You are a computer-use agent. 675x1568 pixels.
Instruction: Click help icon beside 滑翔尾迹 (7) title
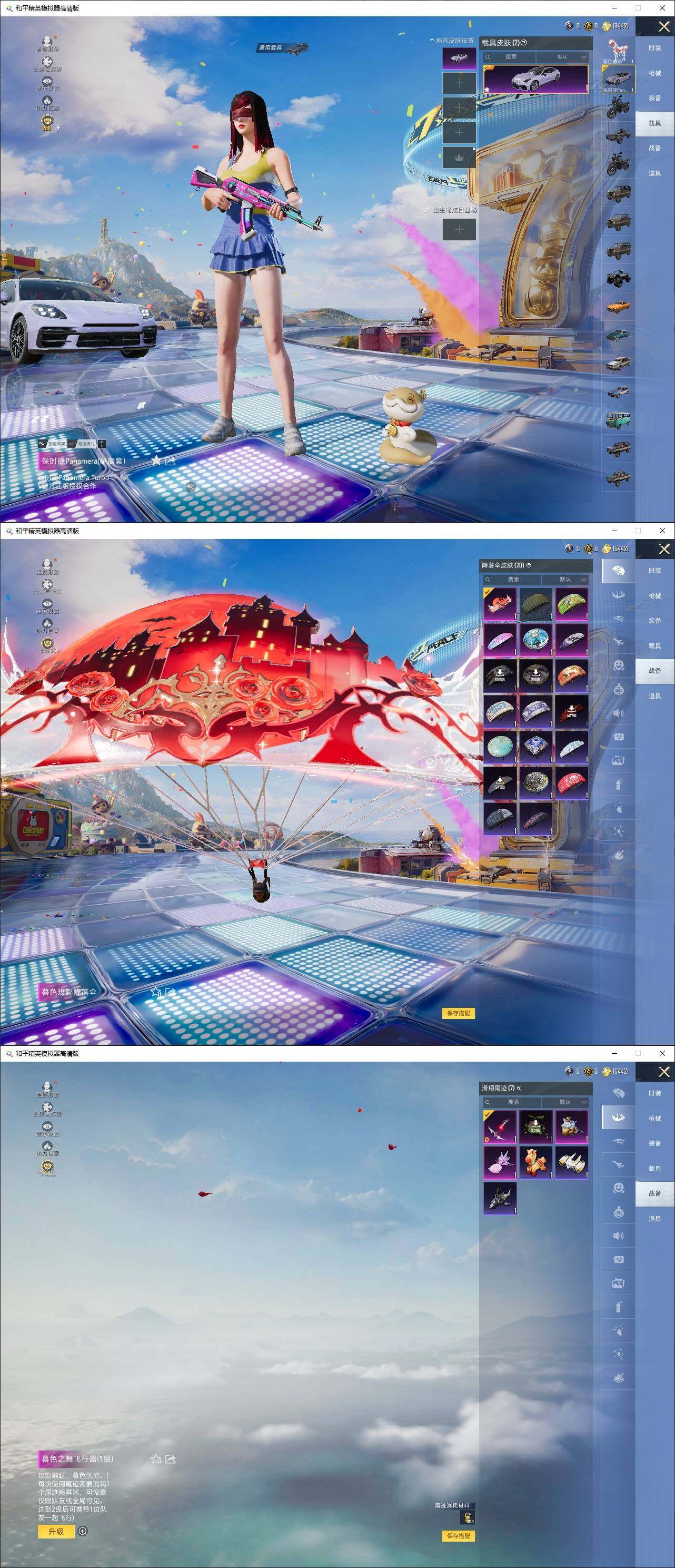point(519,1087)
